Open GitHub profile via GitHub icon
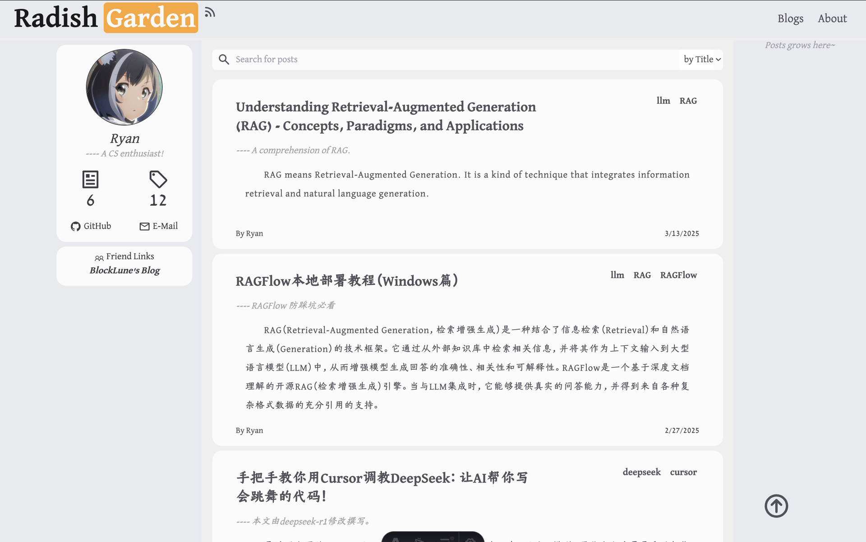 (75, 226)
